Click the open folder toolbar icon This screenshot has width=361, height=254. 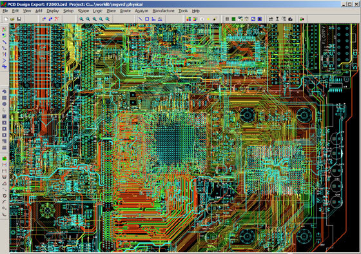12,19
